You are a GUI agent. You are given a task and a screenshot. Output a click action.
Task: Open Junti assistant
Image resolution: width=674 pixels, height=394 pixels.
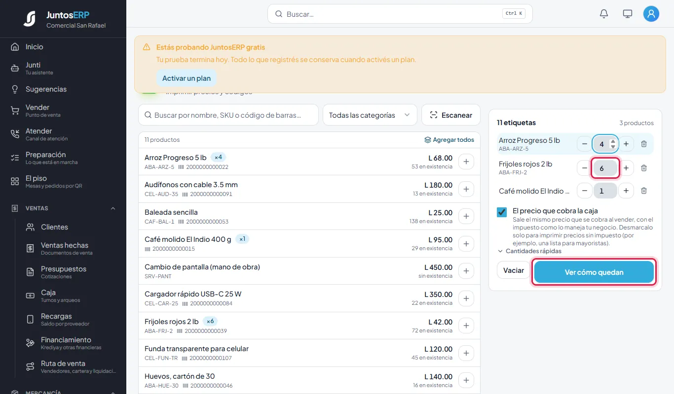(x=63, y=68)
